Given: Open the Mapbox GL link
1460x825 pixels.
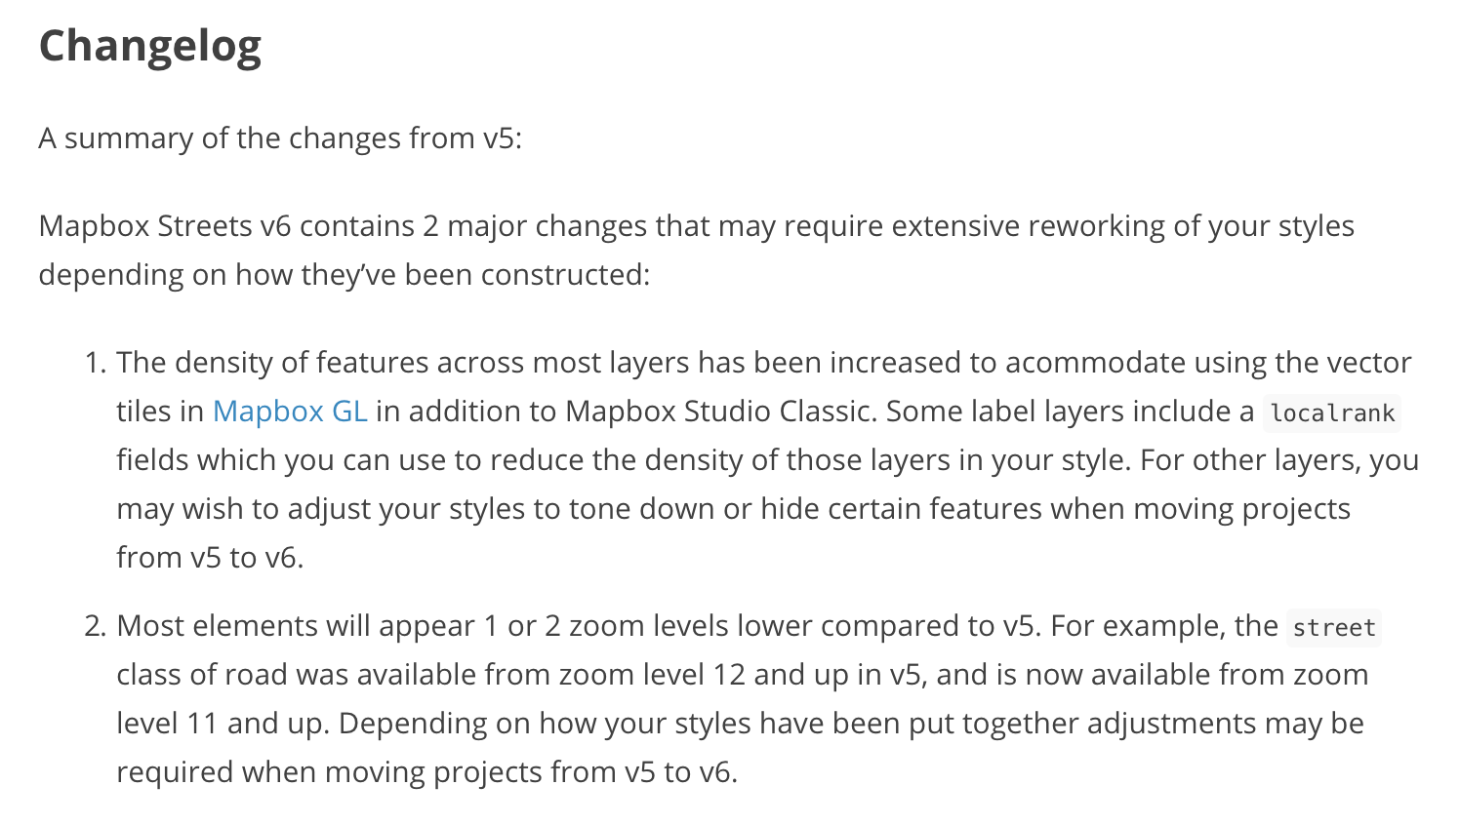Looking at the screenshot, I should point(290,412).
